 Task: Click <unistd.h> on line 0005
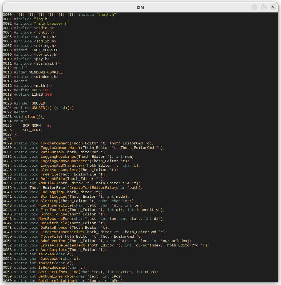(45, 37)
